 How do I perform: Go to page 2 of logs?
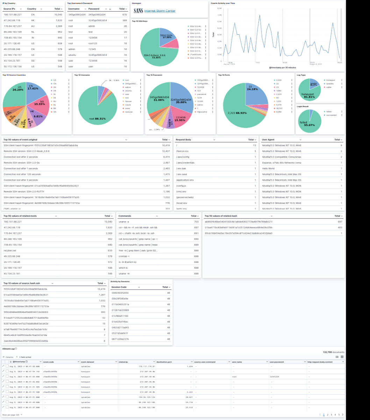(x=327, y=414)
